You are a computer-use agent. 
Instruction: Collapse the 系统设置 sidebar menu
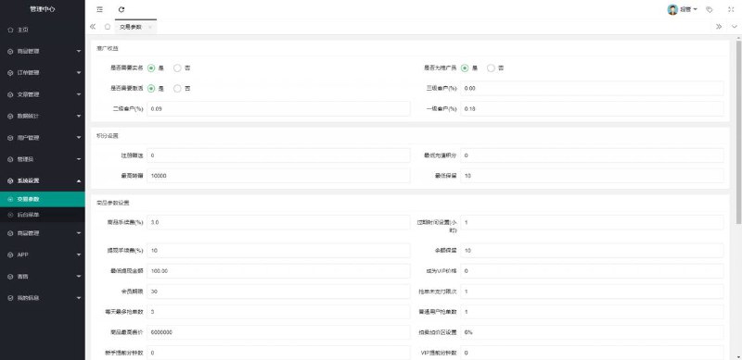(43, 181)
